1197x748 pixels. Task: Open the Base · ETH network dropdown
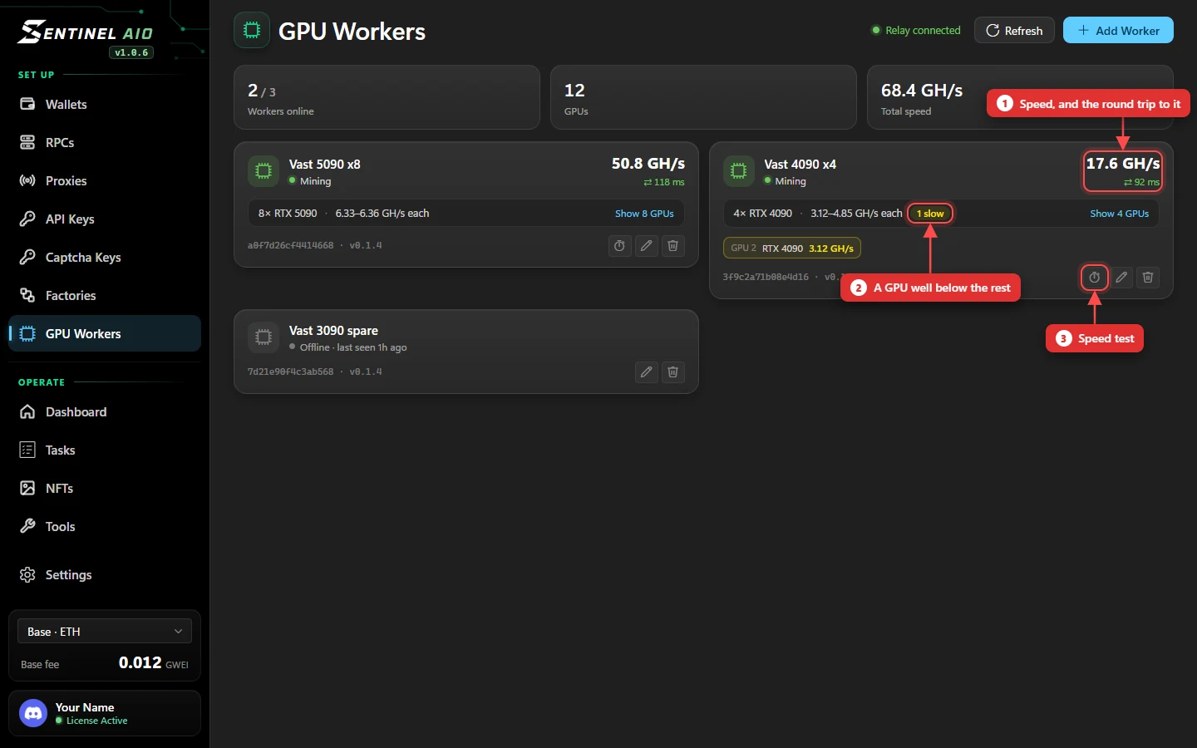coord(105,632)
